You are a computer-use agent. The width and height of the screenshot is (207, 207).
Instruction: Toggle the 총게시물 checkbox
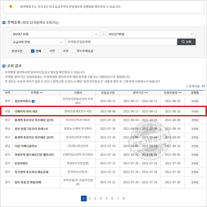point(187,86)
